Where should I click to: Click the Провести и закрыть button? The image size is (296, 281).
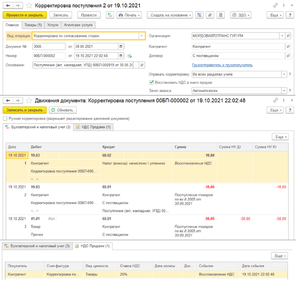click(24, 15)
